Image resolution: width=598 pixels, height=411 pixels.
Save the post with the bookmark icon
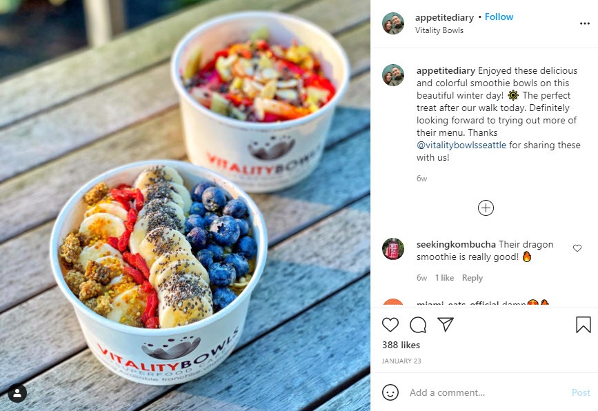583,325
